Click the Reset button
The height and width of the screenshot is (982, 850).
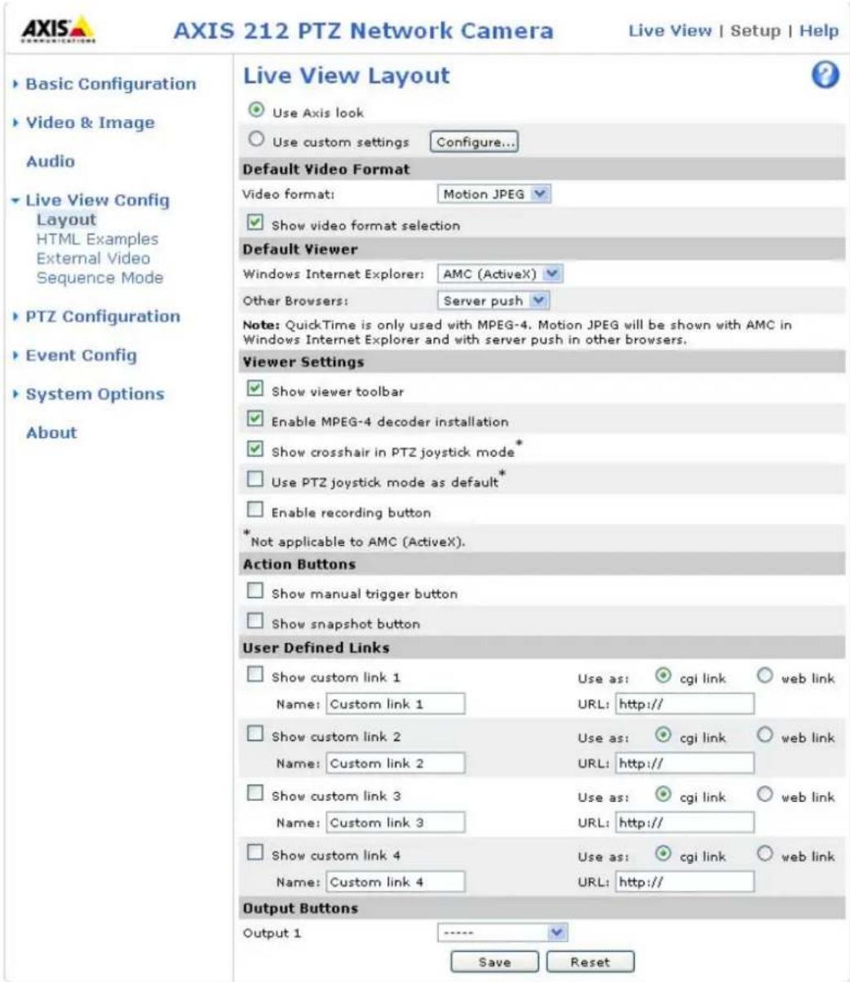point(590,962)
